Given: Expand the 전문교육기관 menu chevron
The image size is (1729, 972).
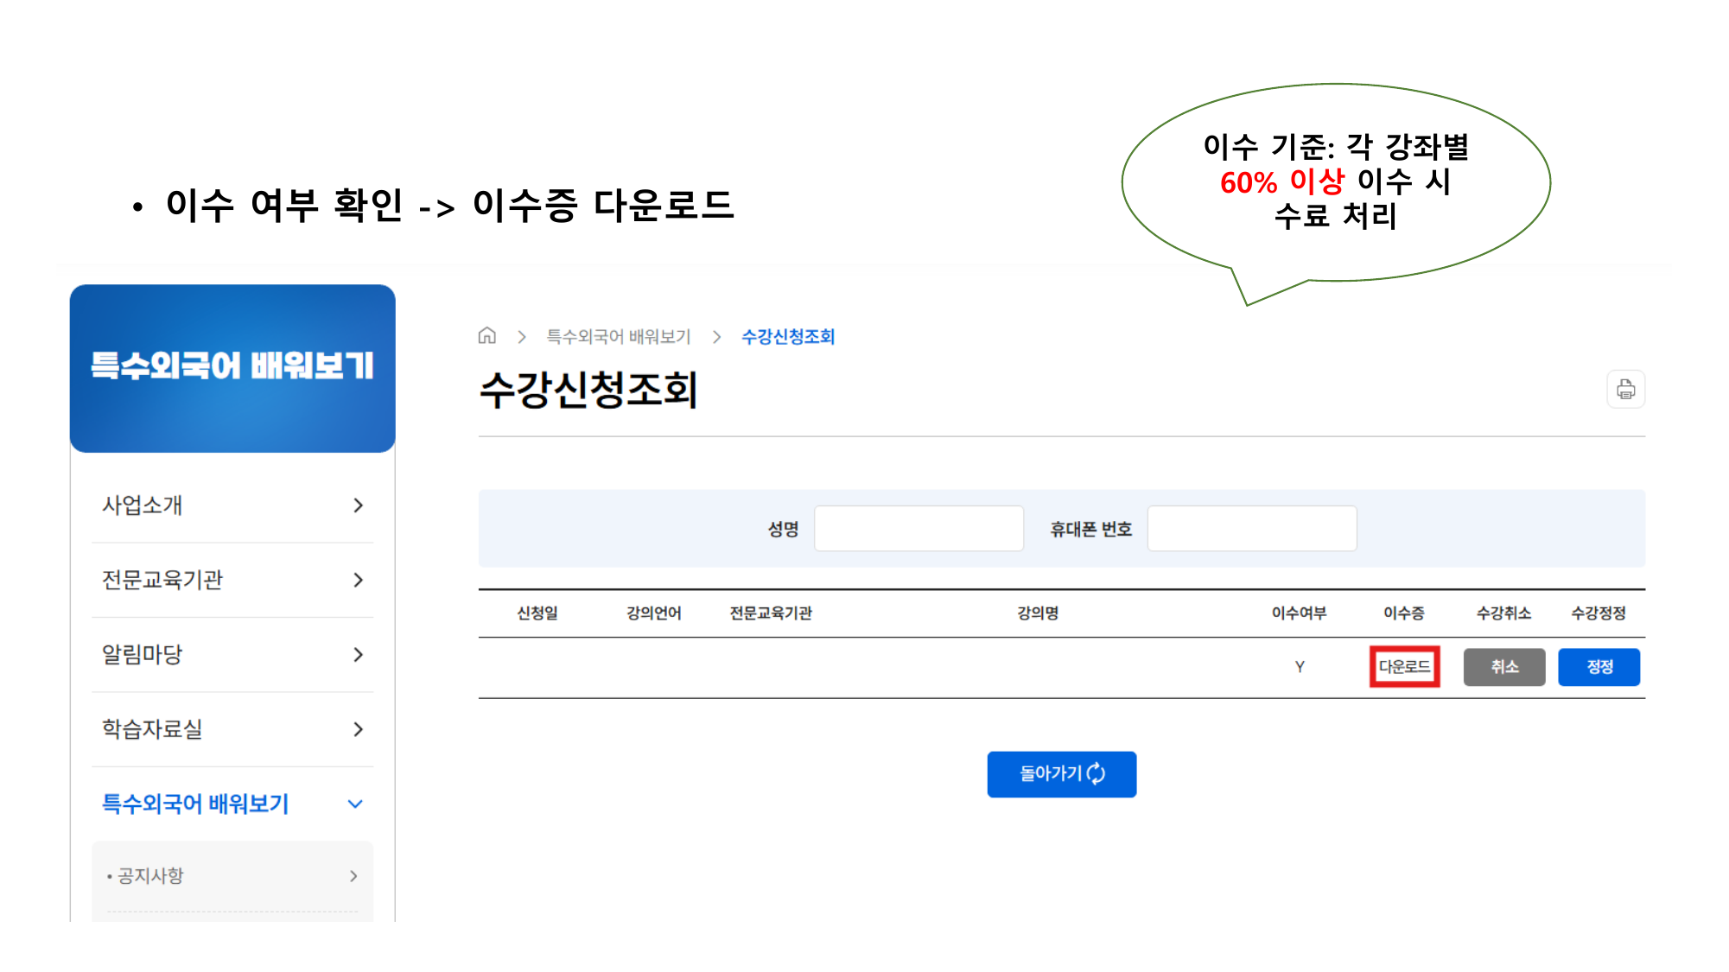Looking at the screenshot, I should click(x=358, y=580).
